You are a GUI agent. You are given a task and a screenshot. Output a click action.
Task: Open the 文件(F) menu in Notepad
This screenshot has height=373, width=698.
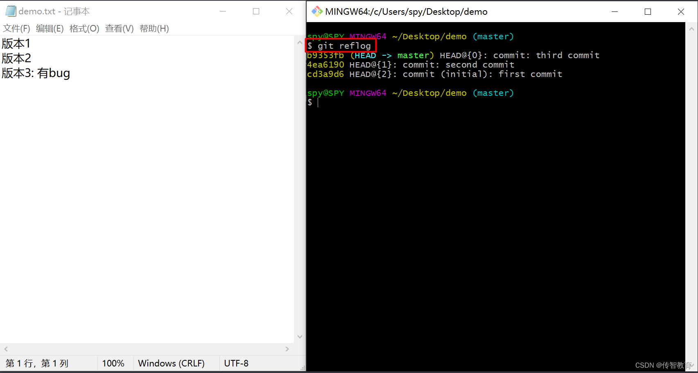tap(17, 29)
